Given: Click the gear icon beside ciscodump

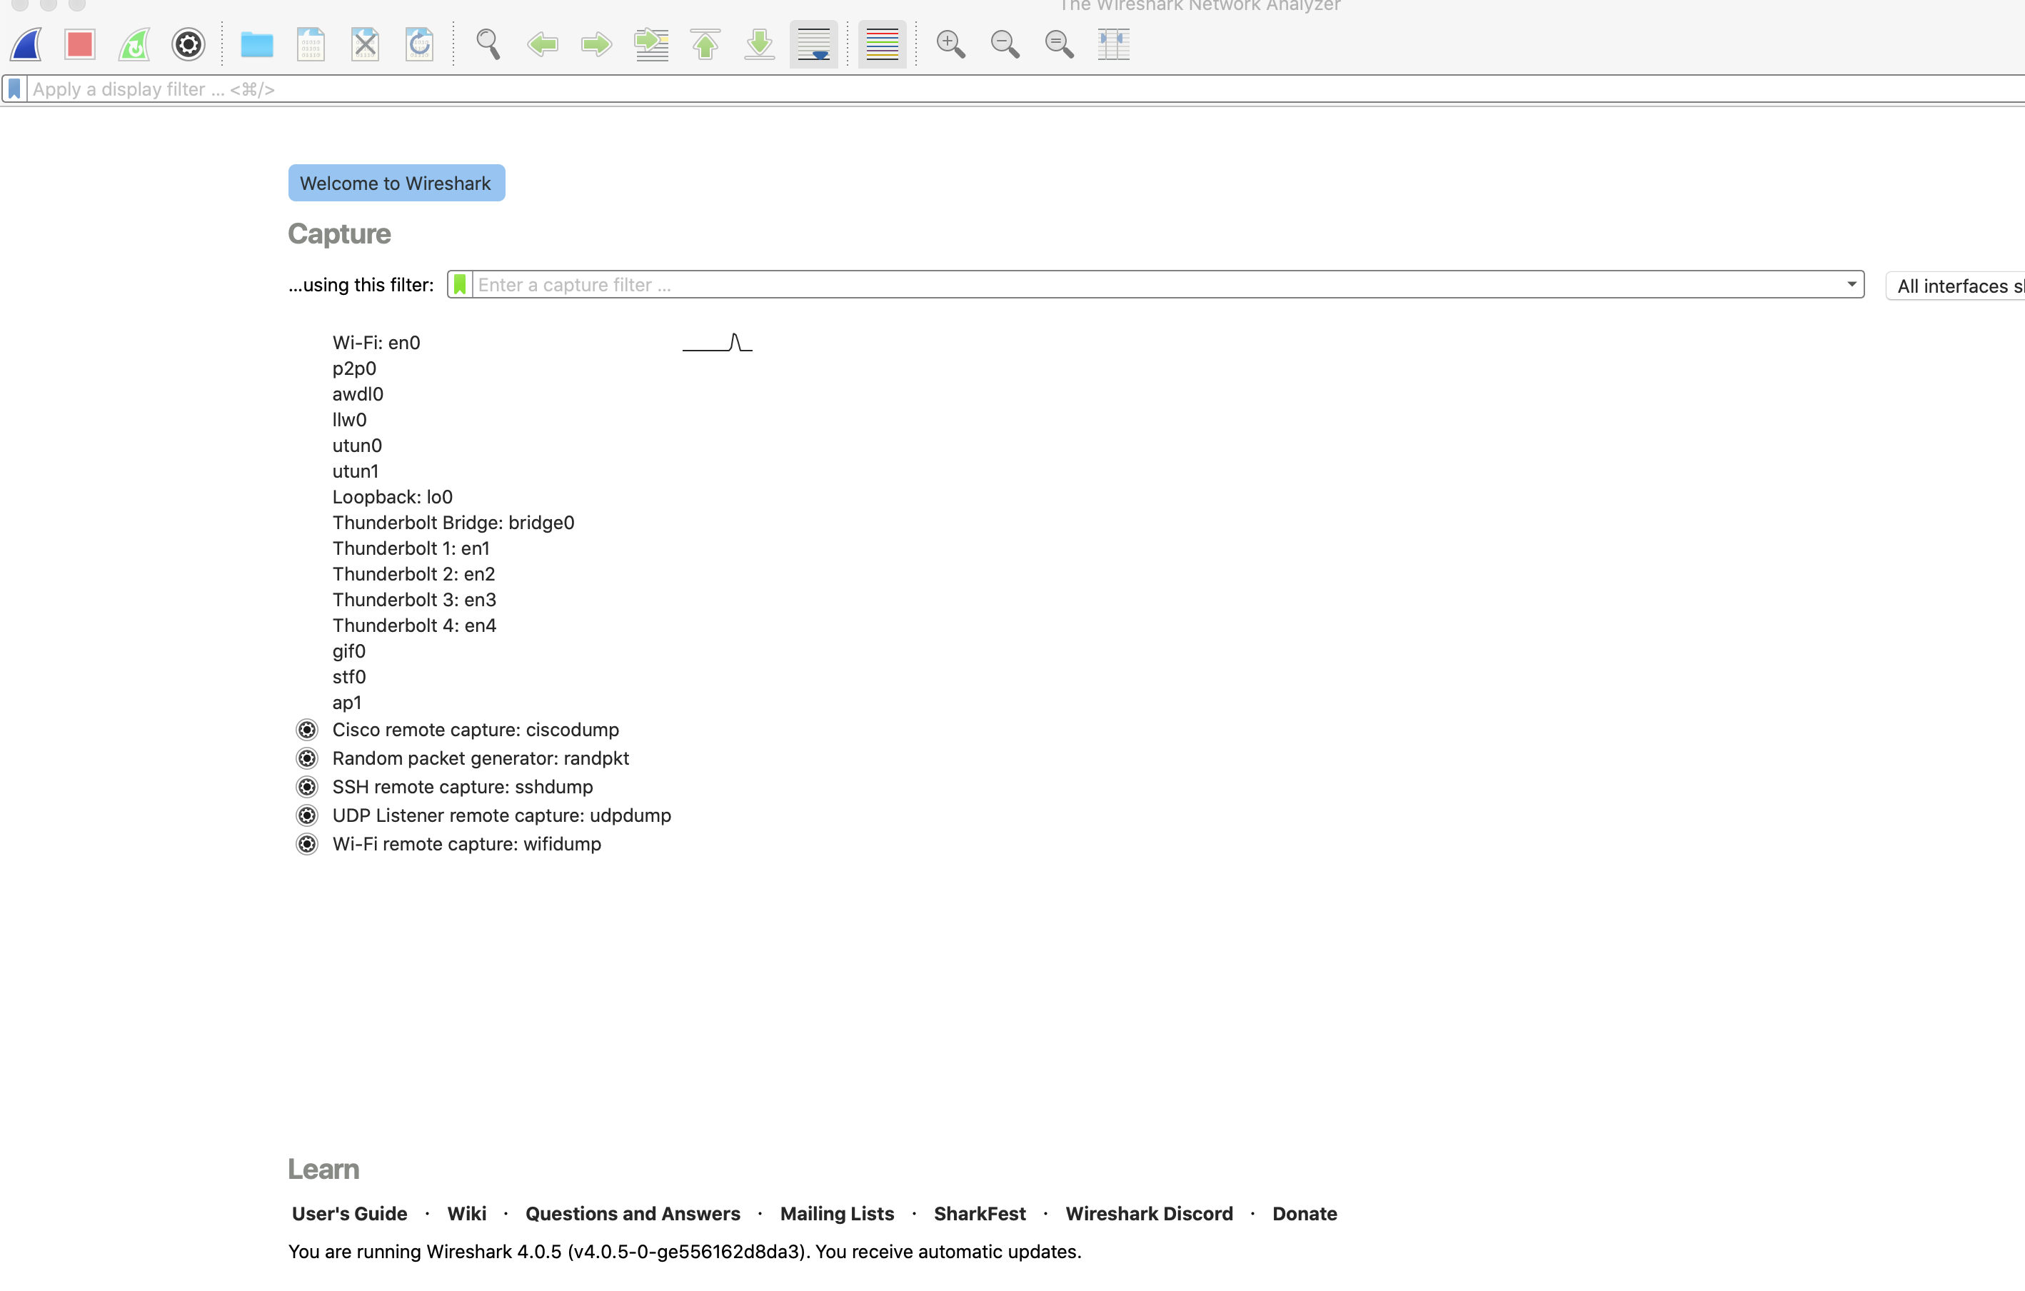Looking at the screenshot, I should click(307, 730).
